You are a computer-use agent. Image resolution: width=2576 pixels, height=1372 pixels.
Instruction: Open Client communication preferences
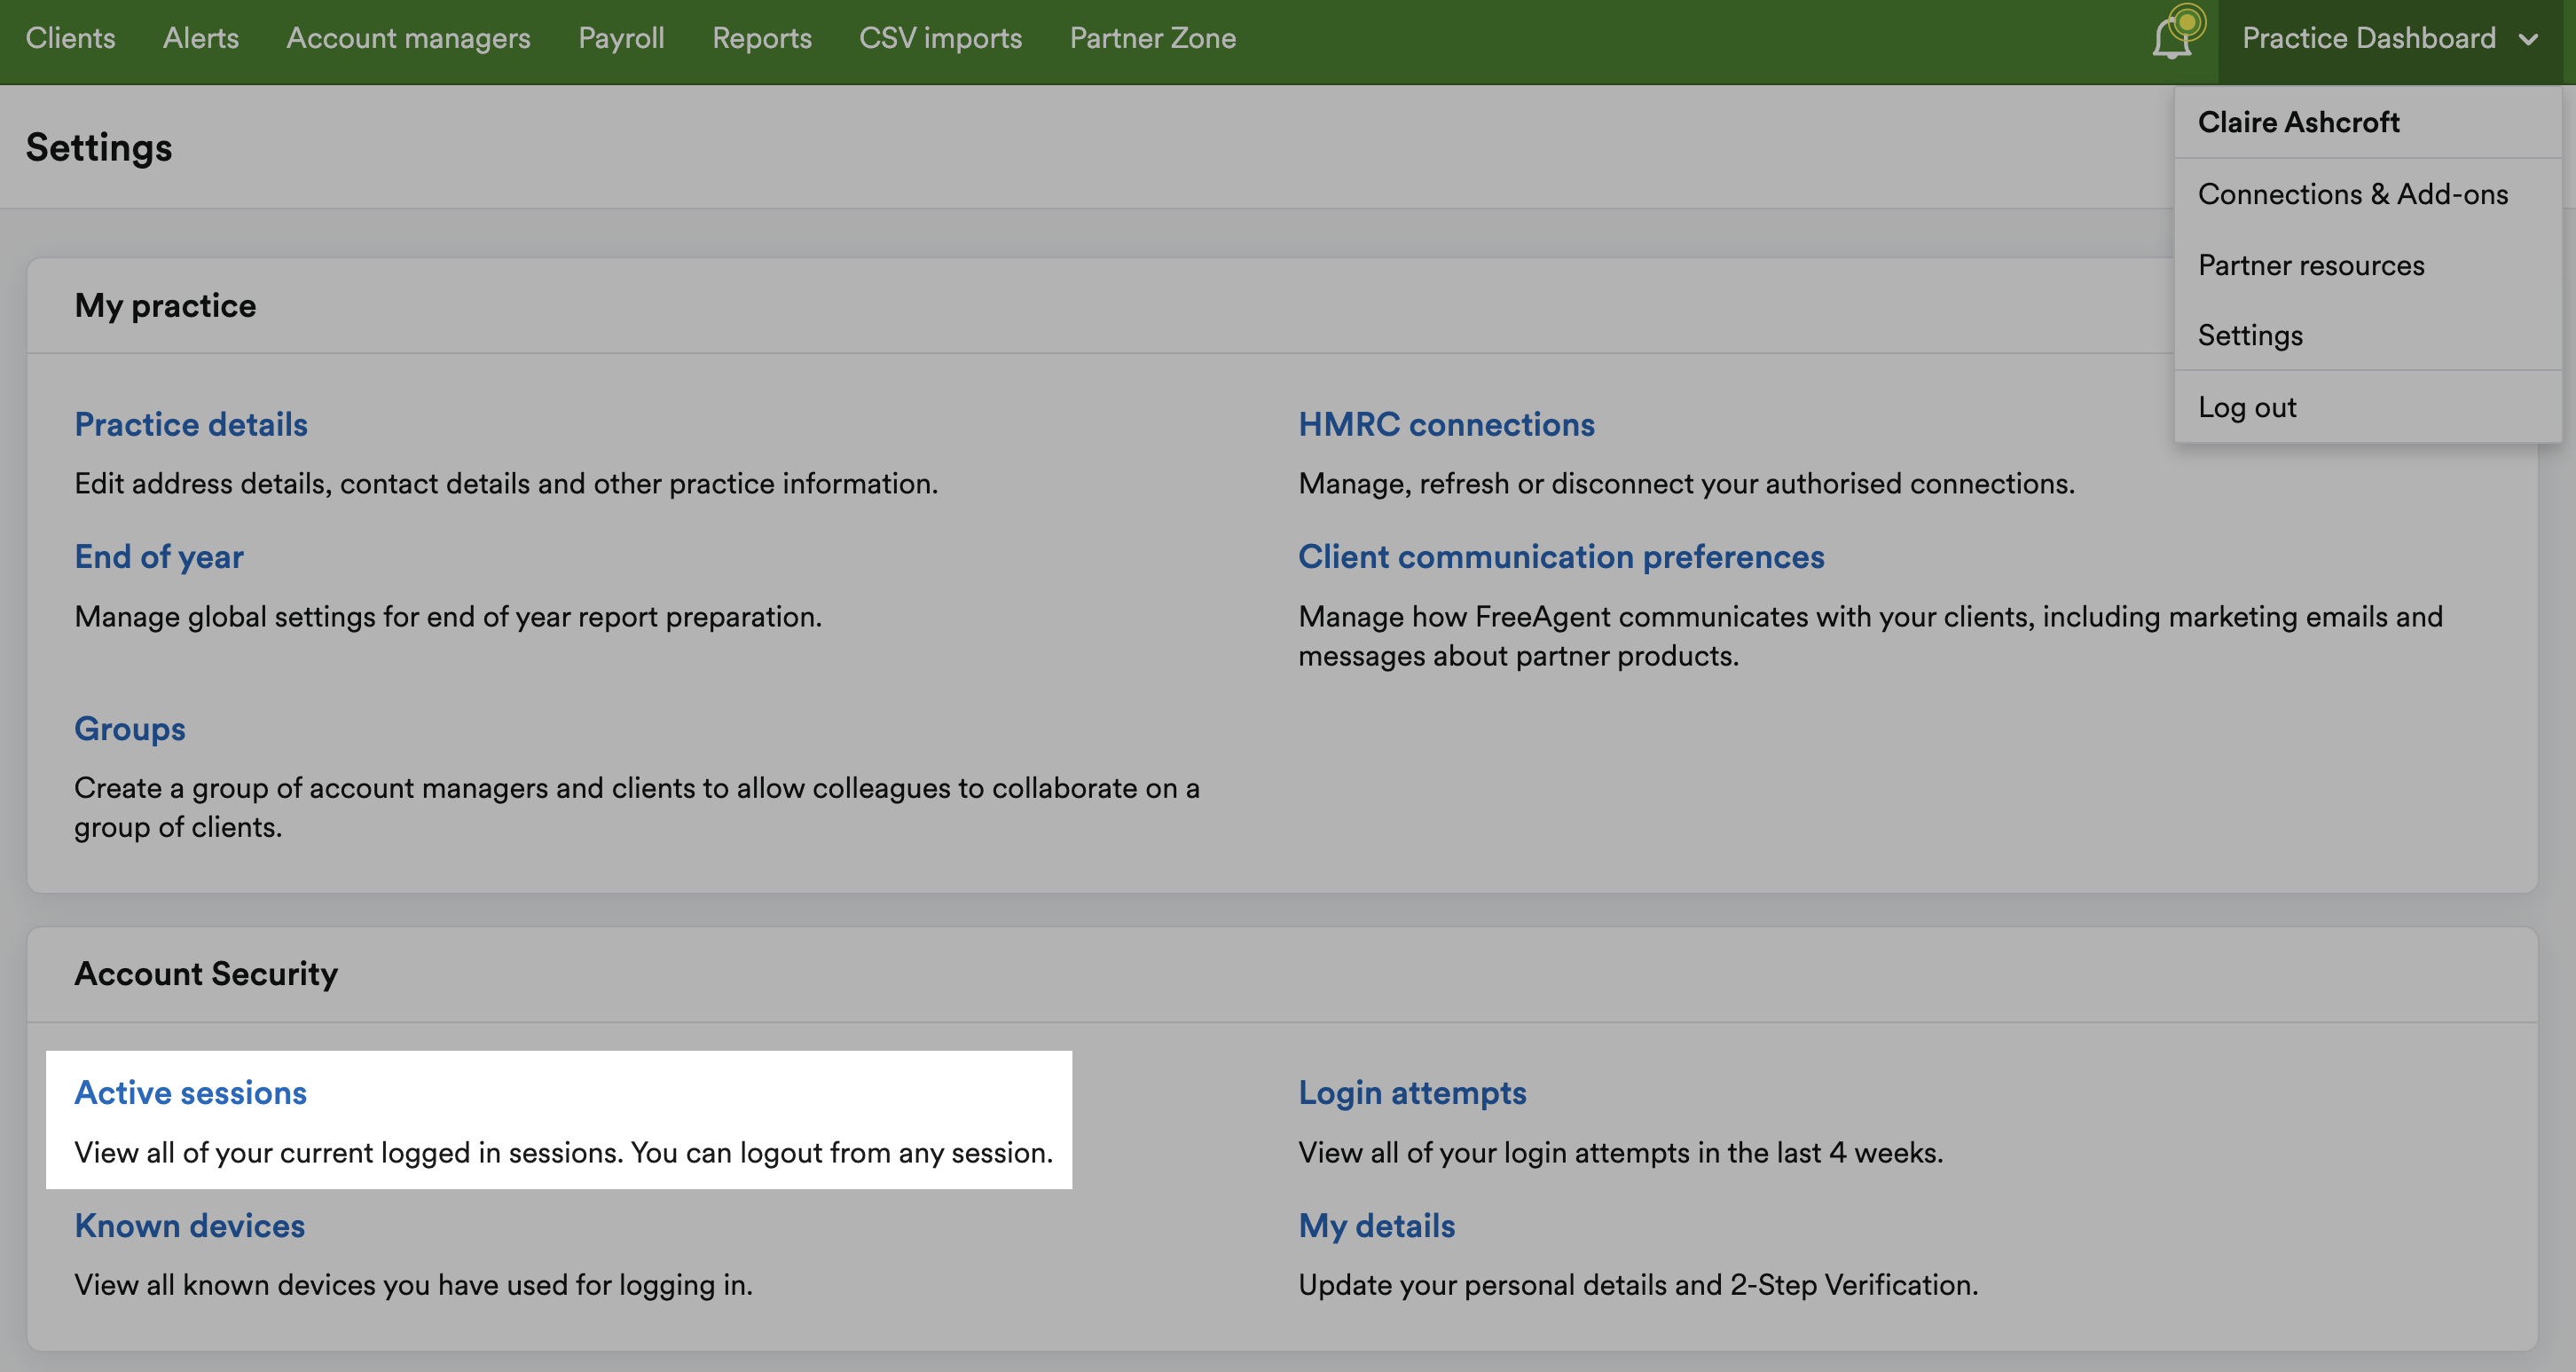pyautogui.click(x=1560, y=556)
